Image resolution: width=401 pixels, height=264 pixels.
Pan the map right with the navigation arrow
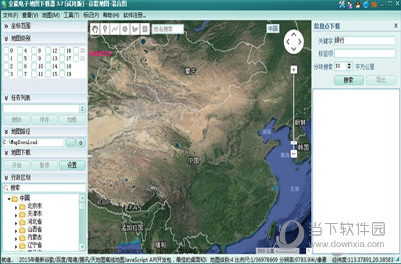click(300, 42)
